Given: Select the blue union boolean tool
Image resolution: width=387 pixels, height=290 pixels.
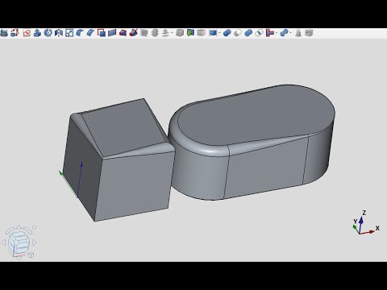Looking at the screenshot, I should (x=227, y=33).
